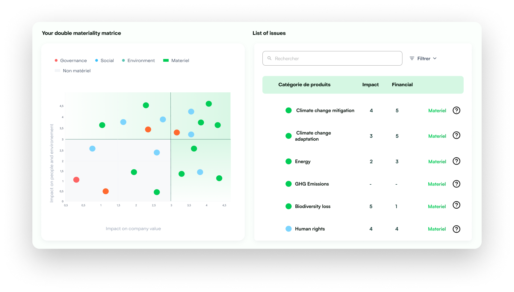Viewport: 514px width, 292px height.
Task: Click the filter lines icon
Action: (x=412, y=58)
